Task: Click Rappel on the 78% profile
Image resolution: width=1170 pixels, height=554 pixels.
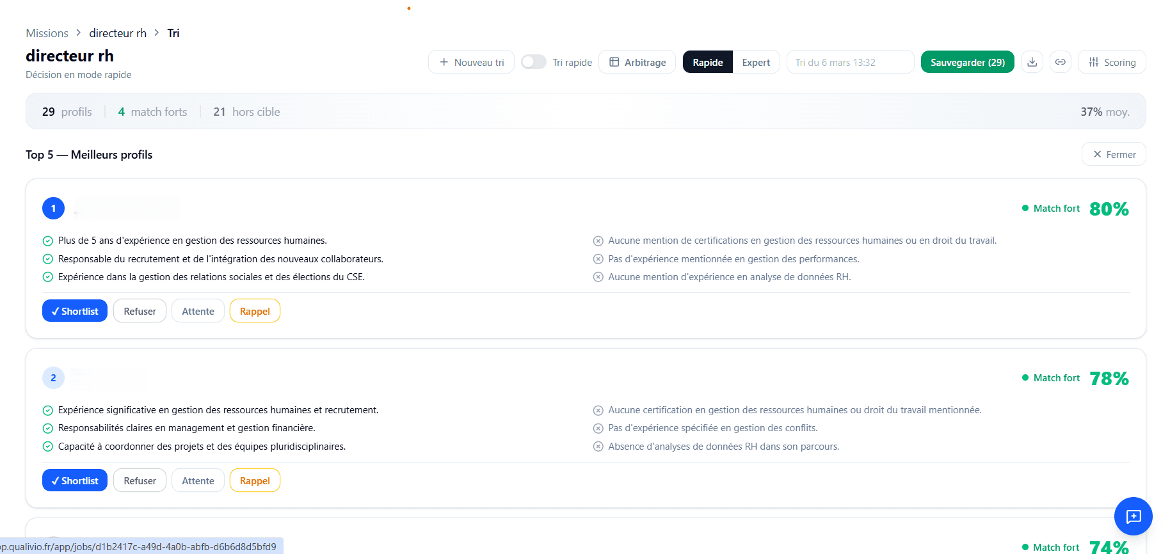Action: [x=255, y=480]
